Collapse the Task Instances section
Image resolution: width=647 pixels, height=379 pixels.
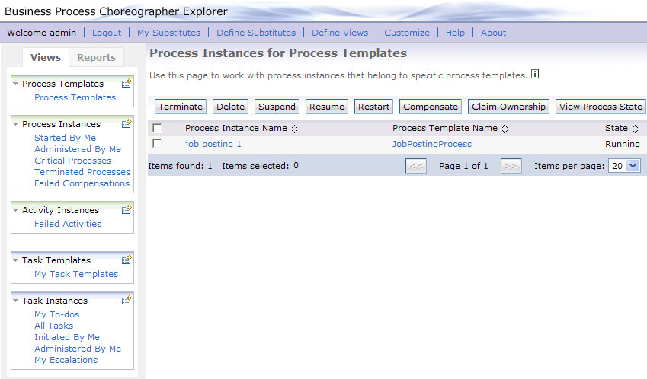coord(16,301)
